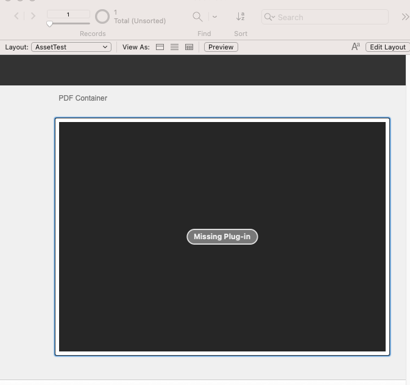This screenshot has width=410, height=385.
Task: Click the record slider handle
Action: (x=49, y=24)
